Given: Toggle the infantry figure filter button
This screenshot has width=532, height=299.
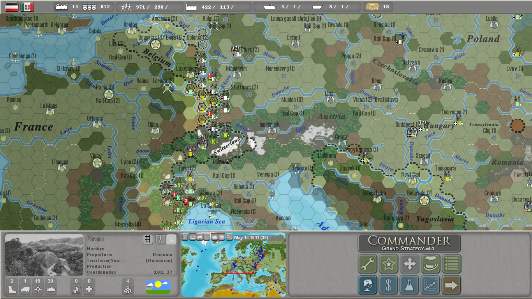Looking at the screenshot, I should pos(160,239).
